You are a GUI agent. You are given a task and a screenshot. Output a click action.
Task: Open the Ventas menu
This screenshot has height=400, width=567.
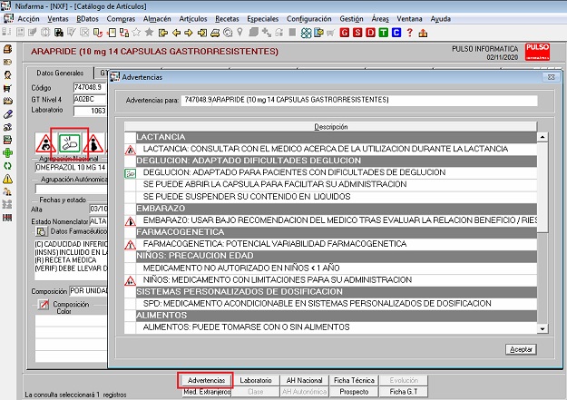pos(58,19)
